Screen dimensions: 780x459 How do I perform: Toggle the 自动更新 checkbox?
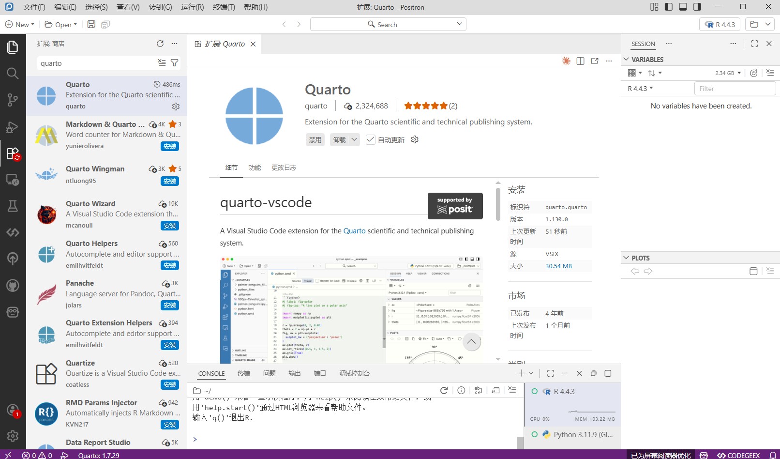pyautogui.click(x=371, y=140)
